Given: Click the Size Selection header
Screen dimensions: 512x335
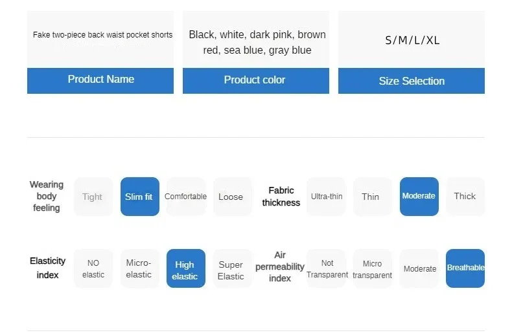Looking at the screenshot, I should tap(412, 81).
